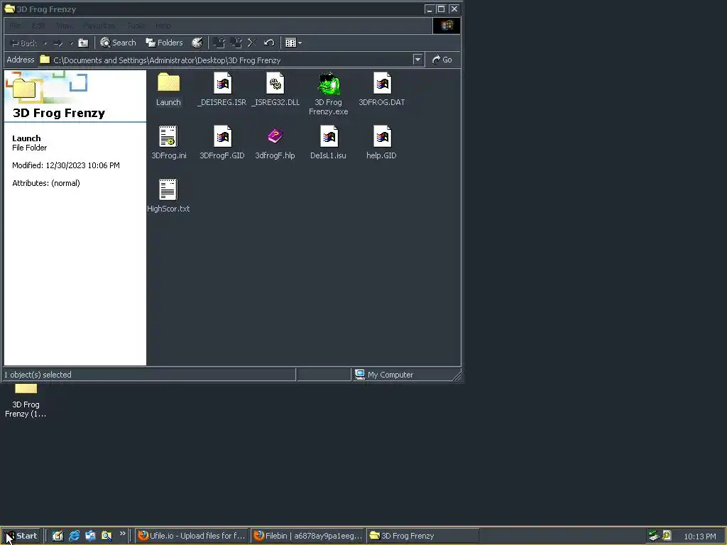The height and width of the screenshot is (545, 727).
Task: Click the second system tray icon
Action: click(x=667, y=536)
